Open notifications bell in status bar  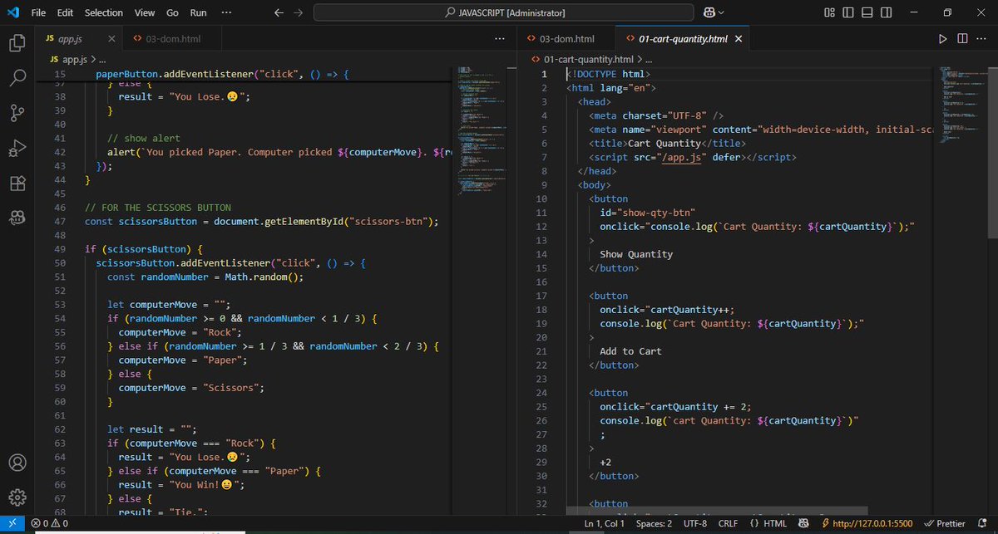pyautogui.click(x=982, y=524)
